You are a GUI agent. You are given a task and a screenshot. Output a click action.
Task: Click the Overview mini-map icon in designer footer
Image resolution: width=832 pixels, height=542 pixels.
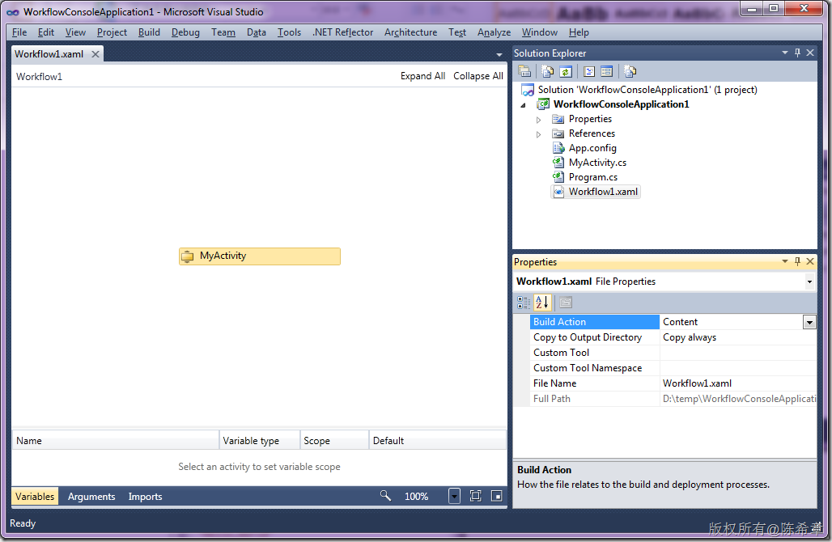pyautogui.click(x=497, y=496)
